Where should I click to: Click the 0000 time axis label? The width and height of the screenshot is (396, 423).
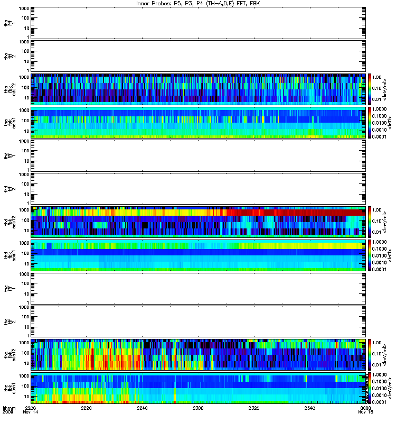pos(365,408)
